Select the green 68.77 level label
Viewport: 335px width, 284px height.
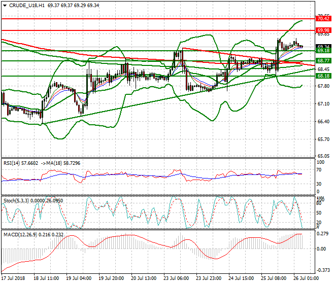323,61
